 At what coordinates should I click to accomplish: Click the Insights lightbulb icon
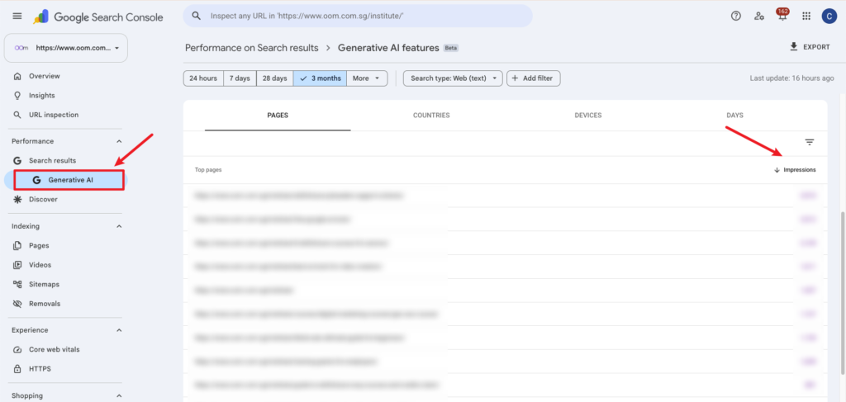[x=18, y=96]
